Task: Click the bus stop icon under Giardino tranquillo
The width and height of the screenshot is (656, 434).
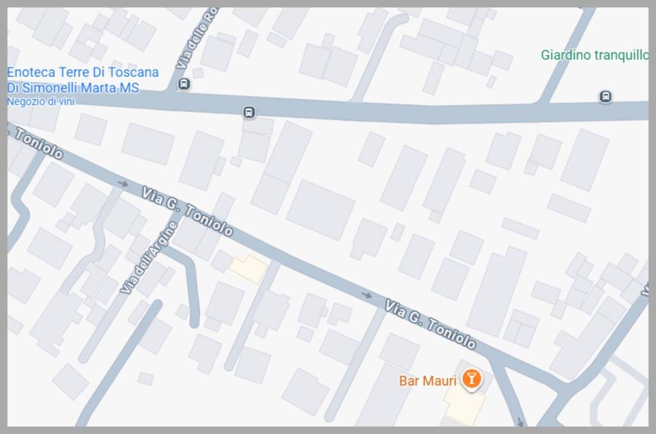Action: pos(605,97)
